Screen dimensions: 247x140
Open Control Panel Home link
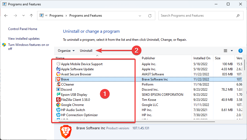coord(23,29)
